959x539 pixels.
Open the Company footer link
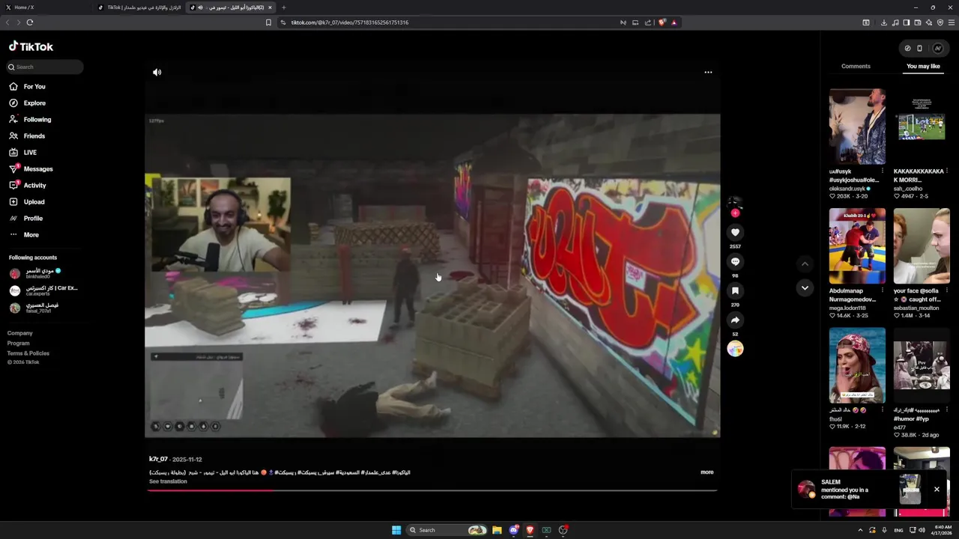tap(20, 333)
